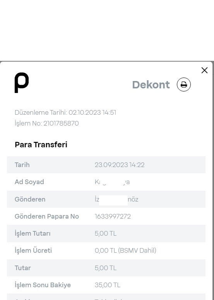Click the Para Transferi heading
The height and width of the screenshot is (300, 214).
pos(41,145)
